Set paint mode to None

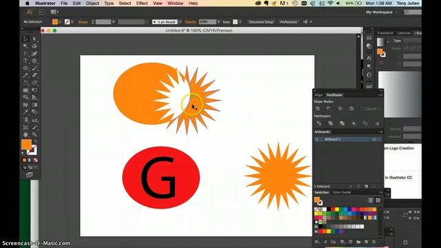click(x=36, y=160)
